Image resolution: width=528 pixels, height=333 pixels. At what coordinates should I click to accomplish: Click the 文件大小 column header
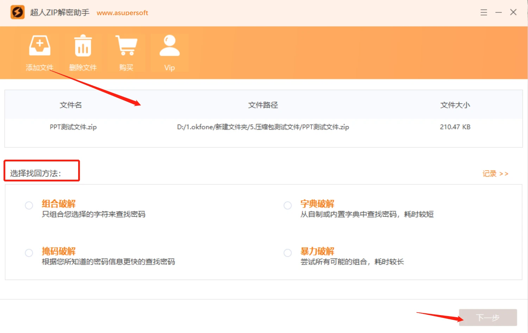coord(455,105)
